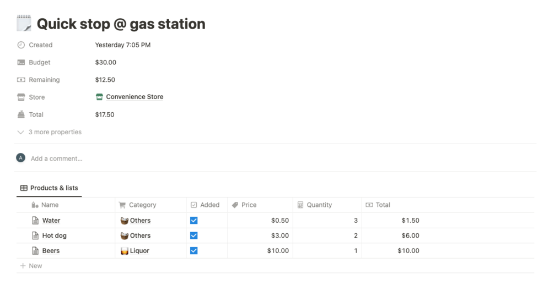Viewport: 554px width, 296px height.
Task: Click the cash register icon beside Total
Action: click(x=21, y=114)
